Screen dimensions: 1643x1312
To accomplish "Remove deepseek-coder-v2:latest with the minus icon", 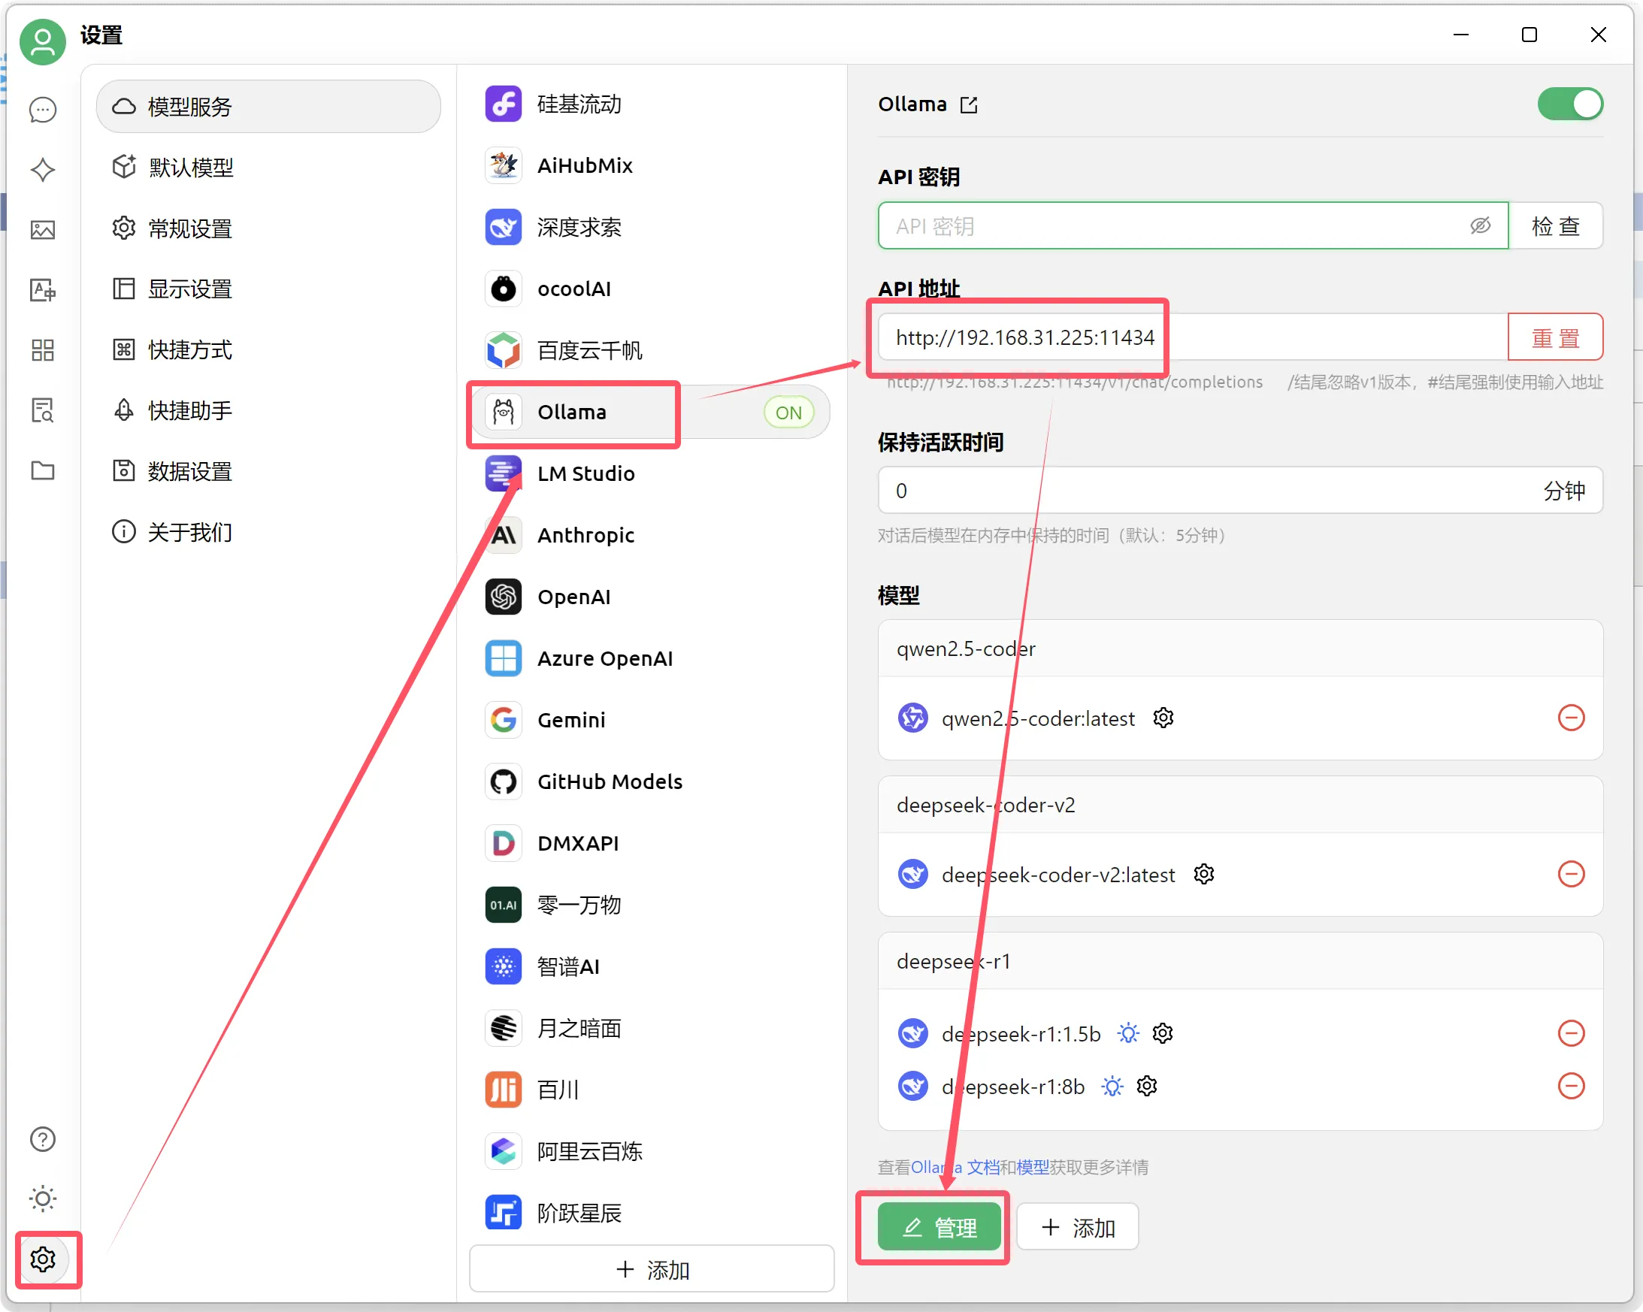I will 1572,874.
